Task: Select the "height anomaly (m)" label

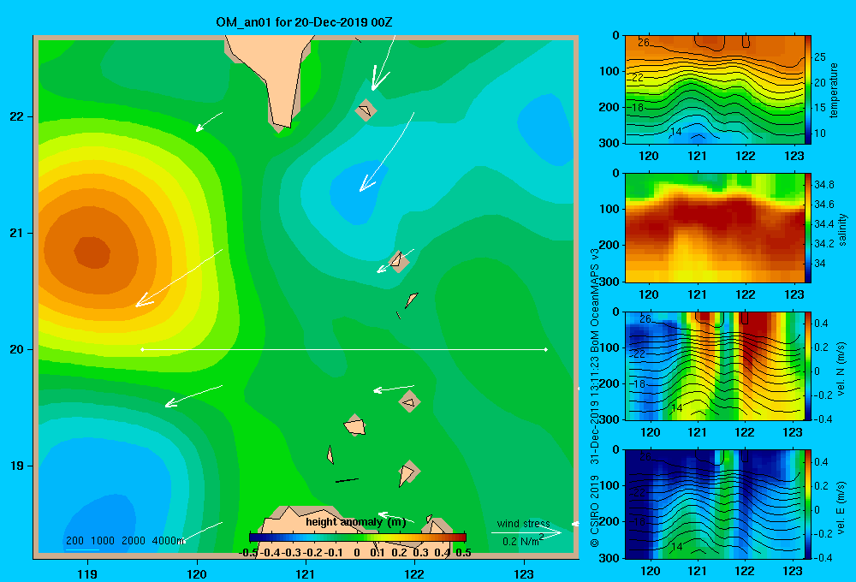Action: [x=356, y=522]
